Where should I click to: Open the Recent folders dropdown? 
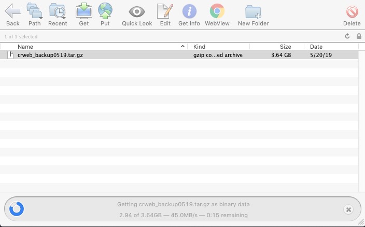click(58, 11)
